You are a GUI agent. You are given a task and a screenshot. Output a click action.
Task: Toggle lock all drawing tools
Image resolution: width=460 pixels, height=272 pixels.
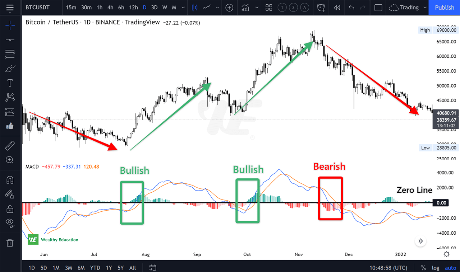pos(10,208)
